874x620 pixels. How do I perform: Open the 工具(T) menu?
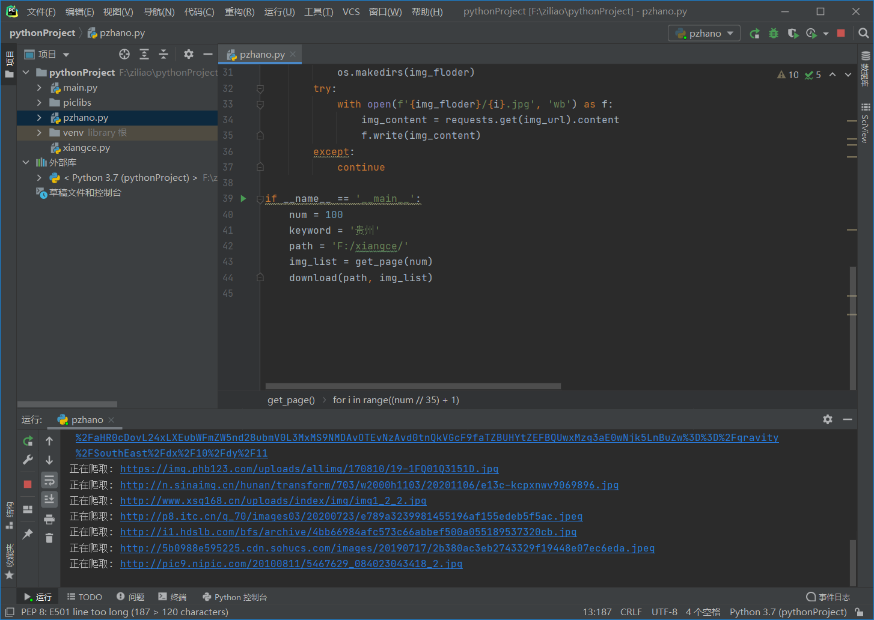[x=319, y=12]
